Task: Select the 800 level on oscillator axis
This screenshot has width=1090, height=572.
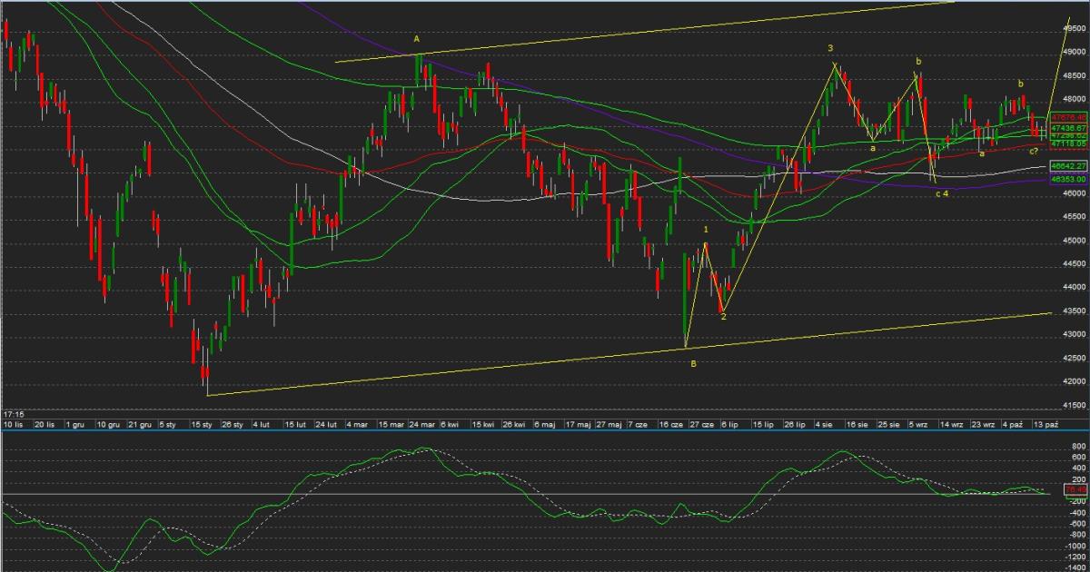Action: tap(1078, 447)
